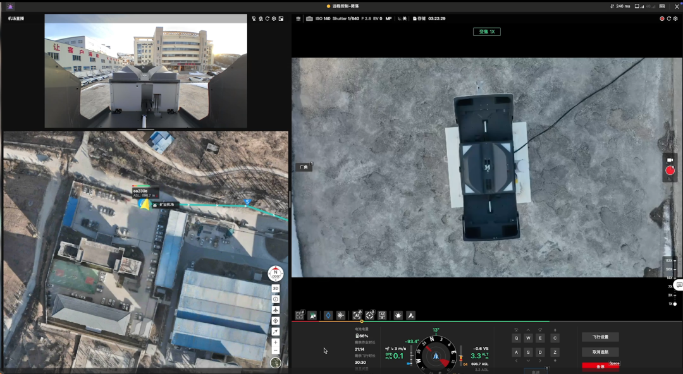Select the 广角 wide-angle lens label
Image resolution: width=683 pixels, height=374 pixels.
tap(304, 167)
